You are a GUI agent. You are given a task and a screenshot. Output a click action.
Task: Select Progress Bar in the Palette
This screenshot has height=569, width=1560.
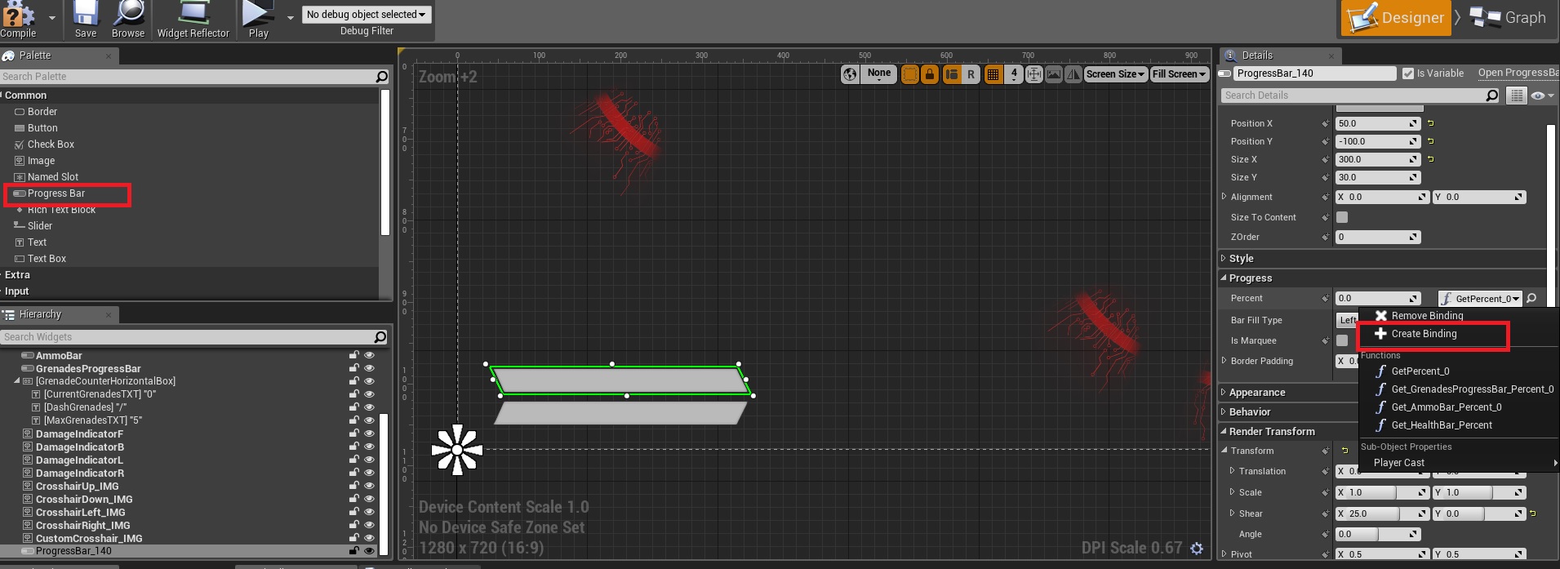[56, 193]
